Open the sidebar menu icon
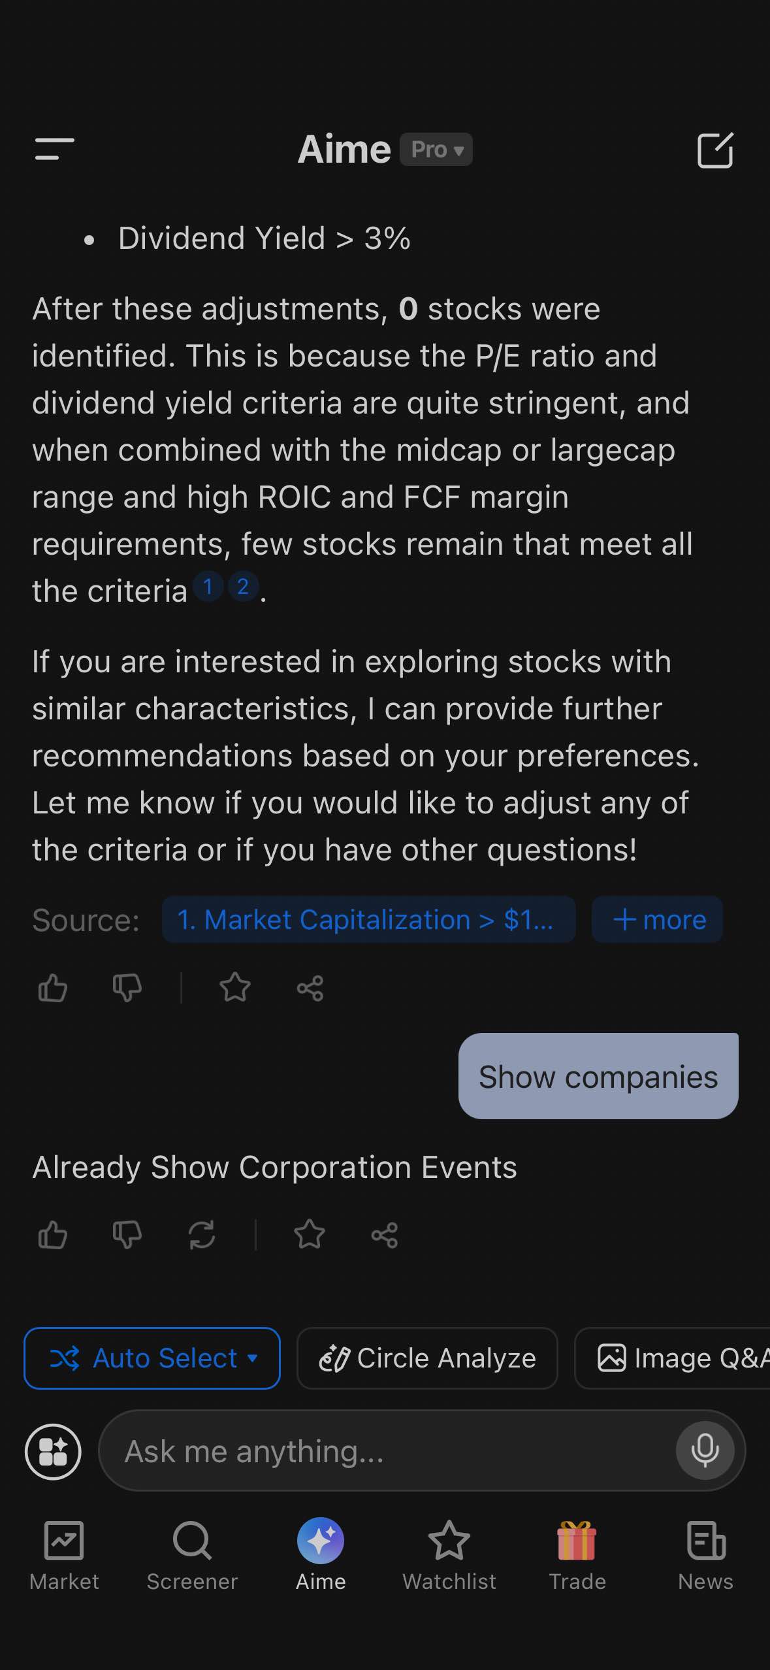 pos(55,149)
